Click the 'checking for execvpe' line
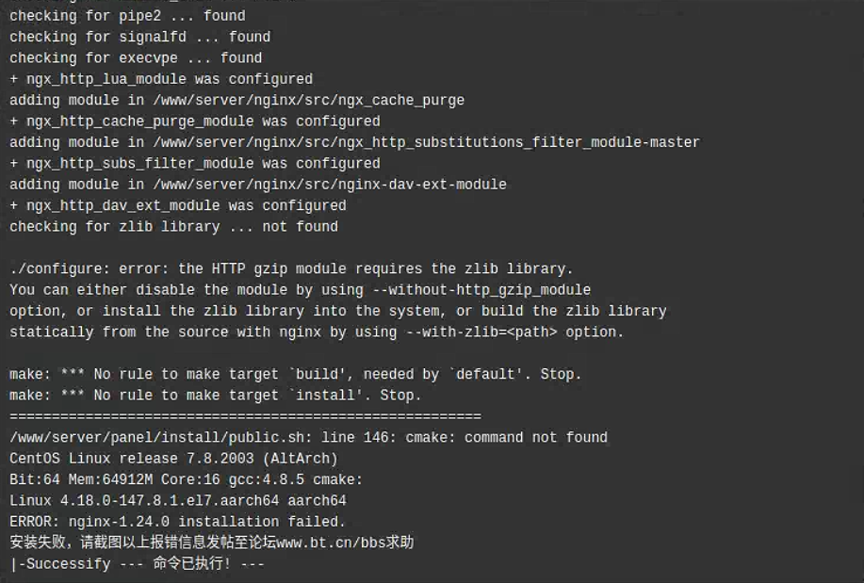 coord(136,57)
